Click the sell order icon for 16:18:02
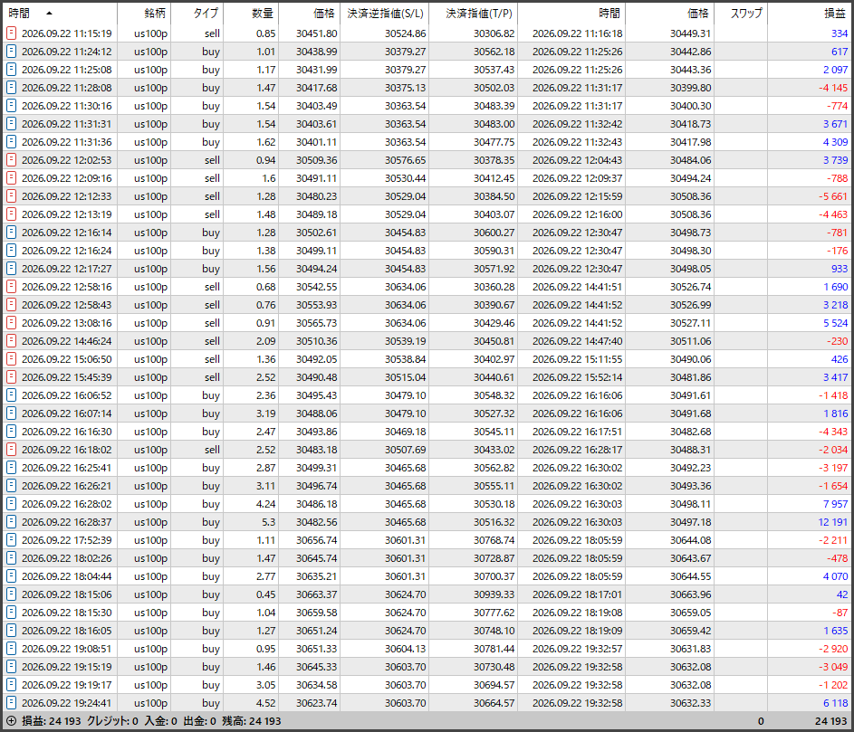This screenshot has height=732, width=854. [x=11, y=450]
